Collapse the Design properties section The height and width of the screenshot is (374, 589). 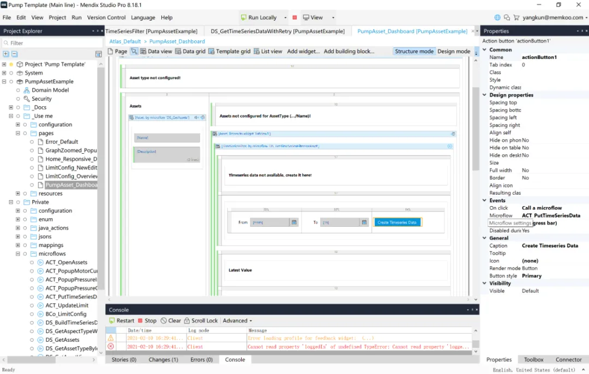[485, 95]
